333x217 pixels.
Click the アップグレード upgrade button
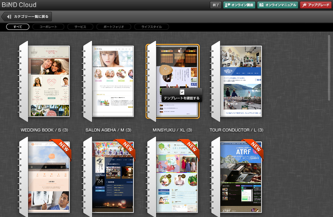click(x=316, y=5)
